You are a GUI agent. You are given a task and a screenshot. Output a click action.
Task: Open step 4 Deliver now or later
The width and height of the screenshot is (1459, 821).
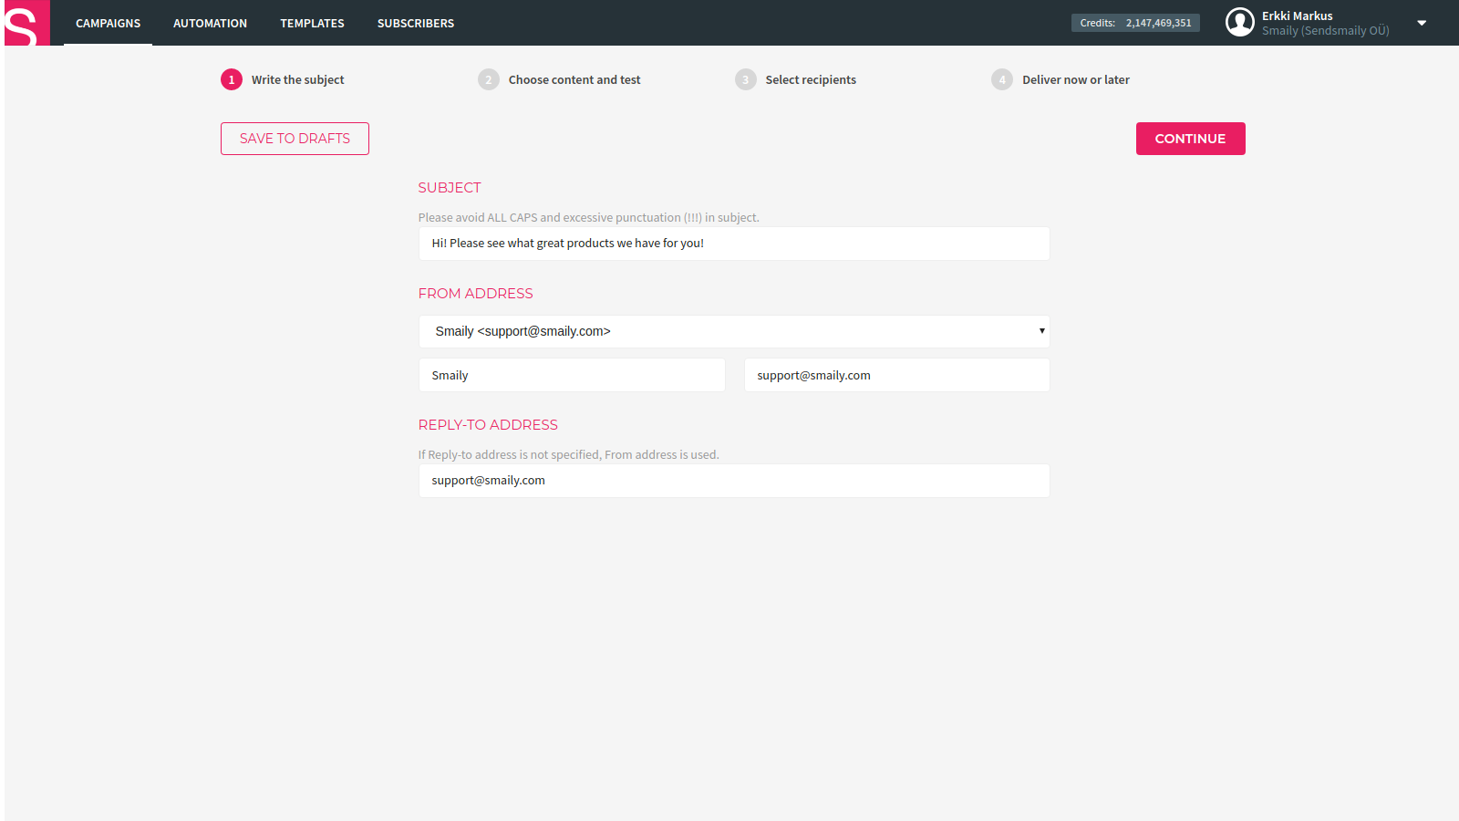[1061, 79]
